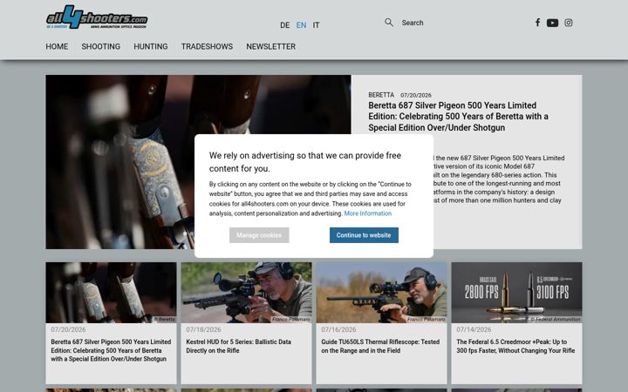Open the Facebook page icon
The width and height of the screenshot is (628, 392).
(537, 23)
